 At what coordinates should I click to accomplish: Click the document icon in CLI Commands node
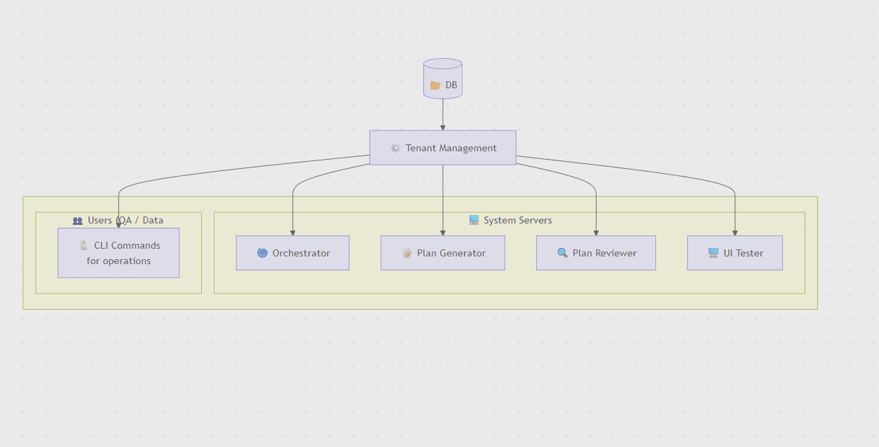click(x=84, y=245)
